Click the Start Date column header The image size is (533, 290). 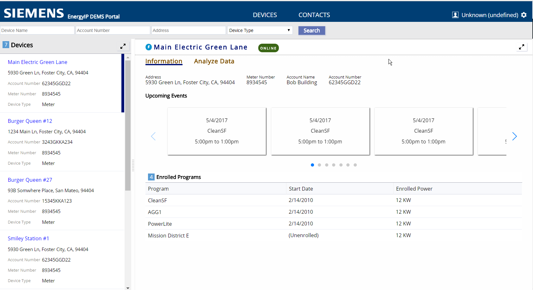point(340,189)
